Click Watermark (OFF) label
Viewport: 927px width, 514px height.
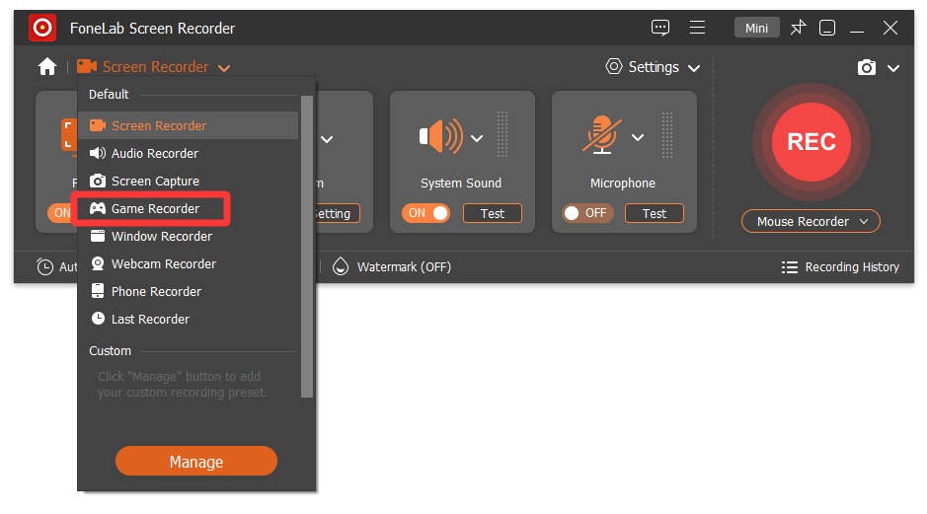pyautogui.click(x=404, y=267)
